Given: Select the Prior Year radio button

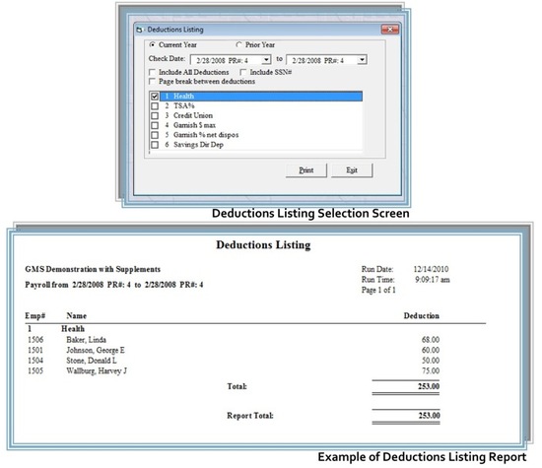Looking at the screenshot, I should 238,44.
